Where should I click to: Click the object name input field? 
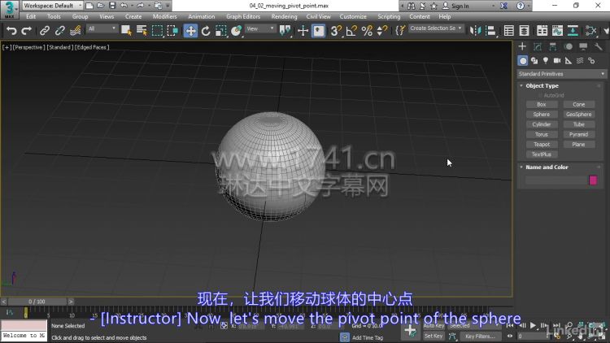(x=556, y=180)
